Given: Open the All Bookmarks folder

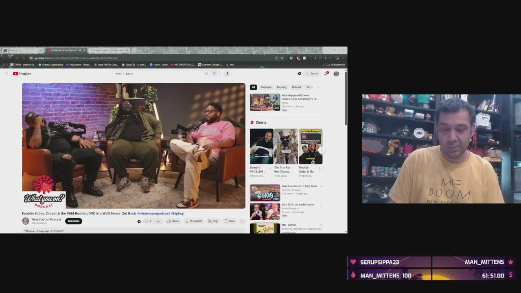Looking at the screenshot, I should point(336,65).
